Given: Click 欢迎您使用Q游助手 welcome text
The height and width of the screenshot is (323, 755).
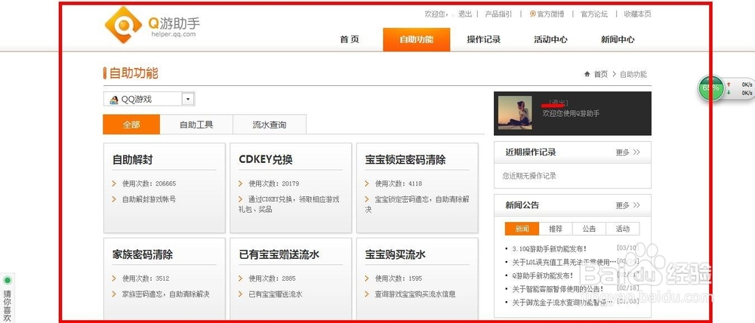Looking at the screenshot, I should pyautogui.click(x=571, y=114).
